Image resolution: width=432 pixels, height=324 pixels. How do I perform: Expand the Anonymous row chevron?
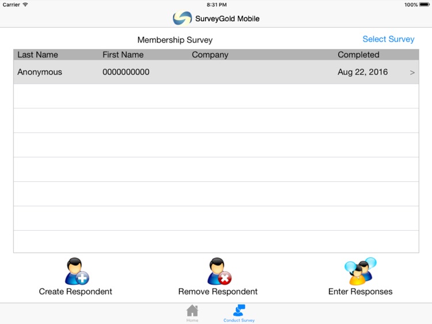click(412, 73)
